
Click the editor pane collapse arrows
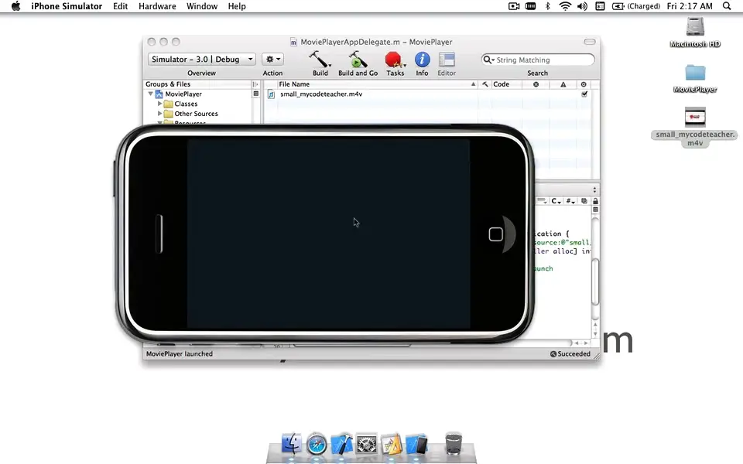click(x=594, y=190)
